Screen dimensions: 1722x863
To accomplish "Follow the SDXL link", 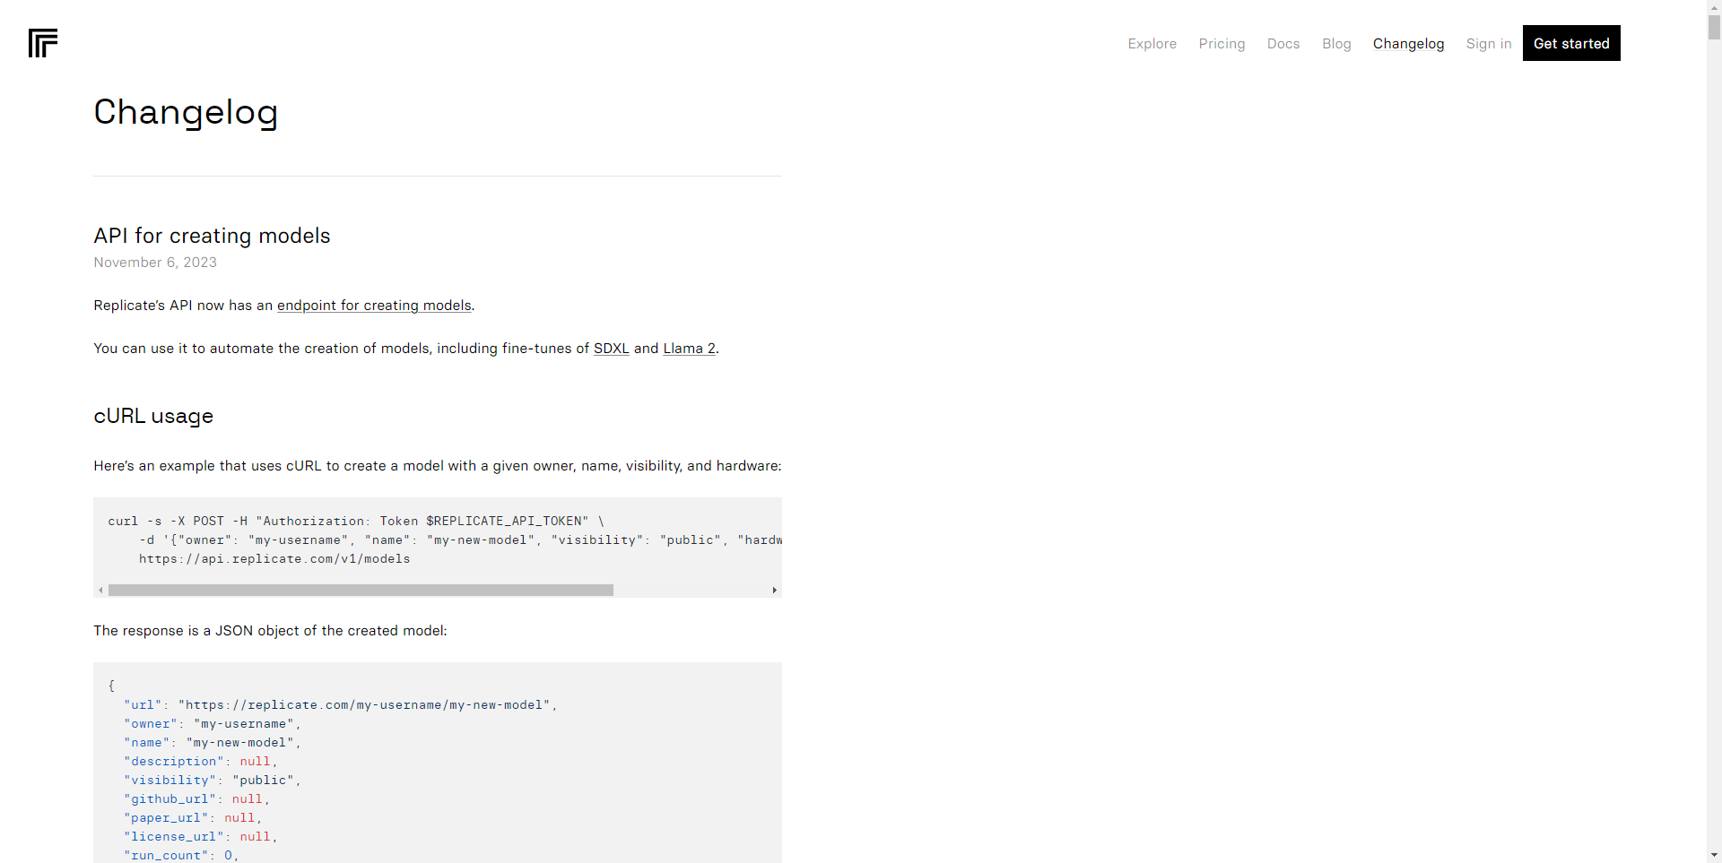I will [611, 349].
